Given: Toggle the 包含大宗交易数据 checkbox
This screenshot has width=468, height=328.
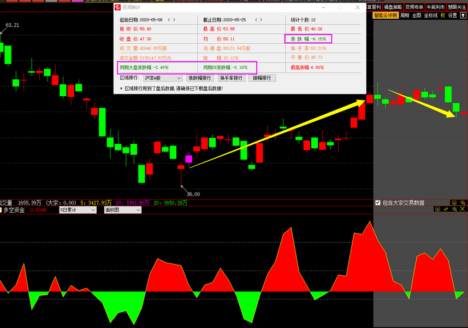Looking at the screenshot, I should tap(378, 202).
